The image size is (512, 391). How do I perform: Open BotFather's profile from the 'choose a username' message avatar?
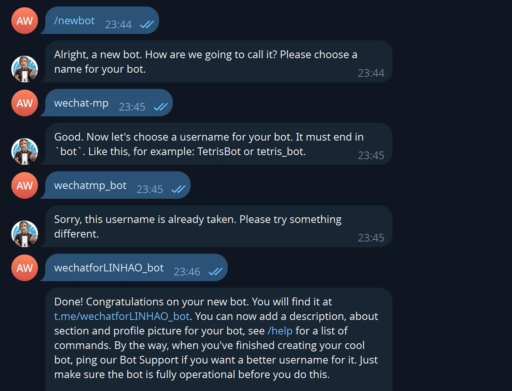click(x=25, y=151)
